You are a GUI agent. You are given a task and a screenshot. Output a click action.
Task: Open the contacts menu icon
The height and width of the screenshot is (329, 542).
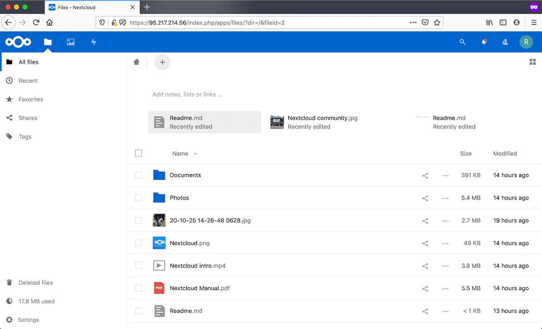click(505, 42)
